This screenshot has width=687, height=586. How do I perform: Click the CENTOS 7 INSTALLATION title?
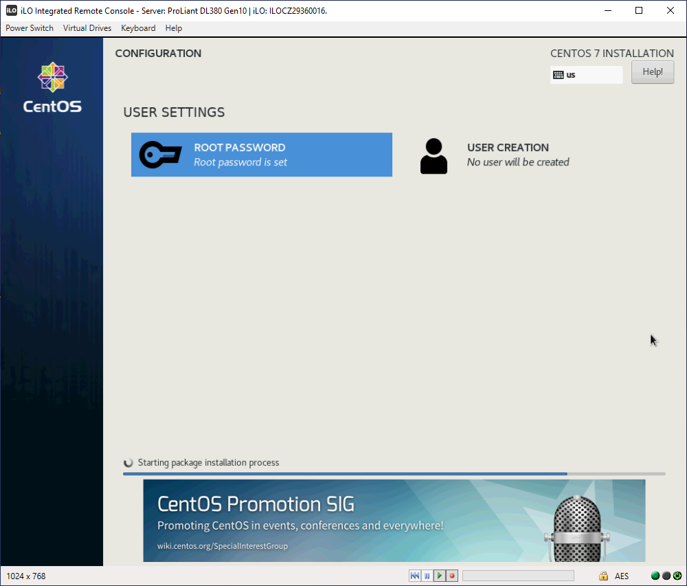point(612,54)
